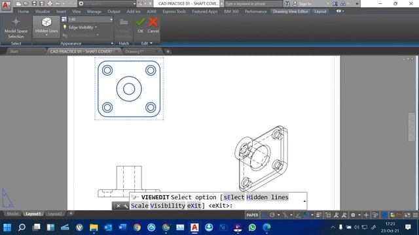Open the Performance ribbon tab
Screen dimensions: 419x235
[x=256, y=12]
